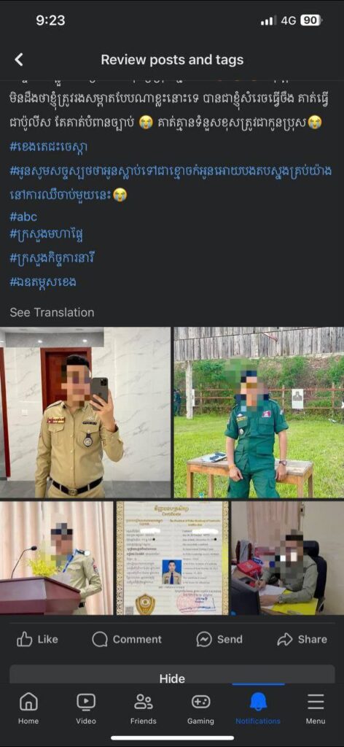This screenshot has height=747, width=344.
Task: Open the Video tab icon
Action: coord(86,702)
